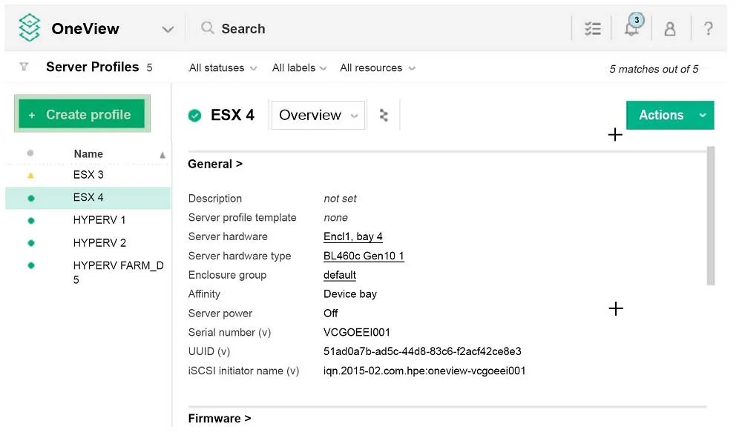Screen dimensions: 742x438
Task: Click the Search magnifier icon
Action: [x=207, y=28]
